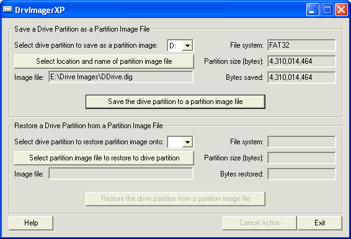This screenshot has height=239, width=351.
Task: Minimize the DrvImagerXP window
Action: (x=313, y=10)
